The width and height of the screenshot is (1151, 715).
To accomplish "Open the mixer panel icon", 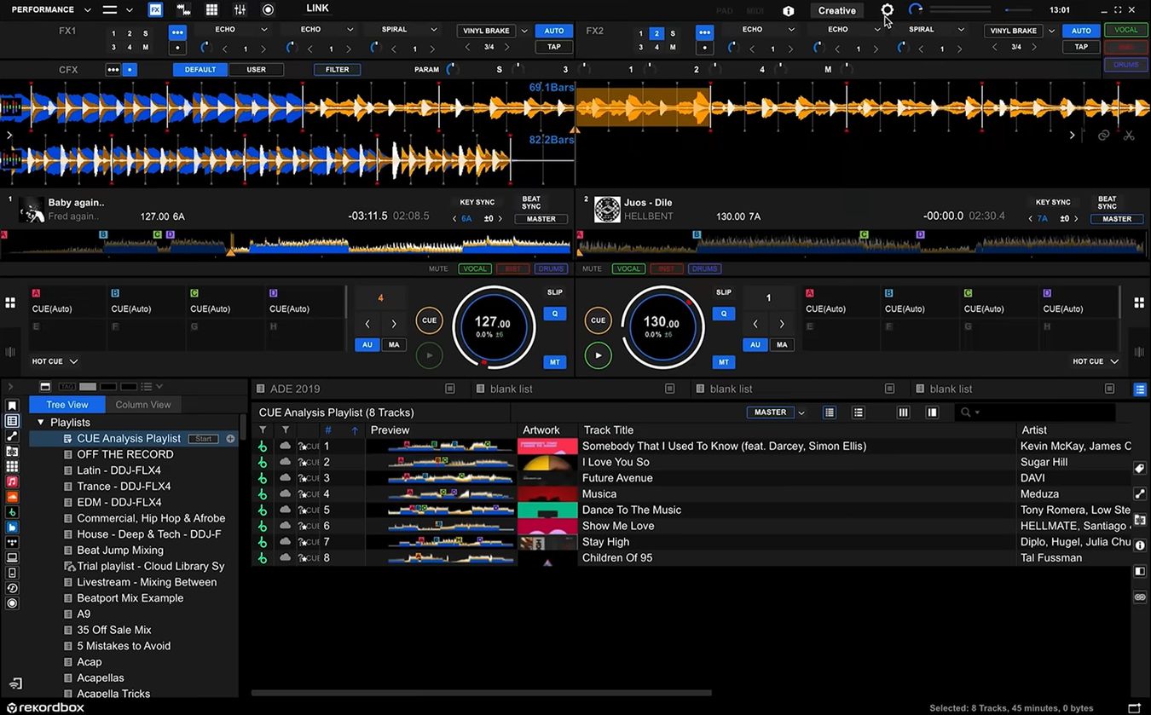I will pyautogui.click(x=240, y=9).
